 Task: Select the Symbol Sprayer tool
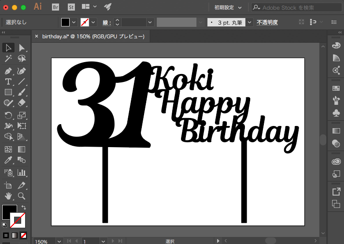[8, 173]
